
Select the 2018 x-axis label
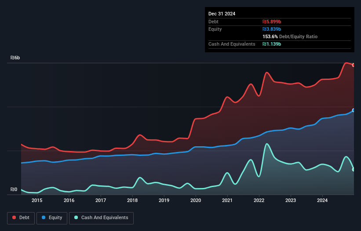tap(132, 200)
